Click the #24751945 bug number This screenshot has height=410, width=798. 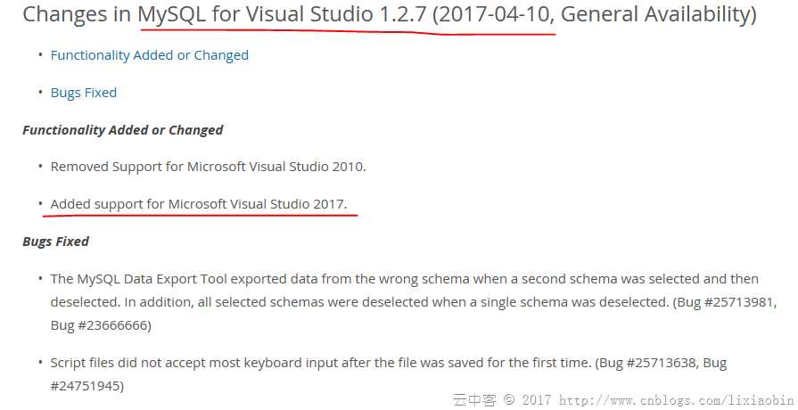click(x=85, y=386)
